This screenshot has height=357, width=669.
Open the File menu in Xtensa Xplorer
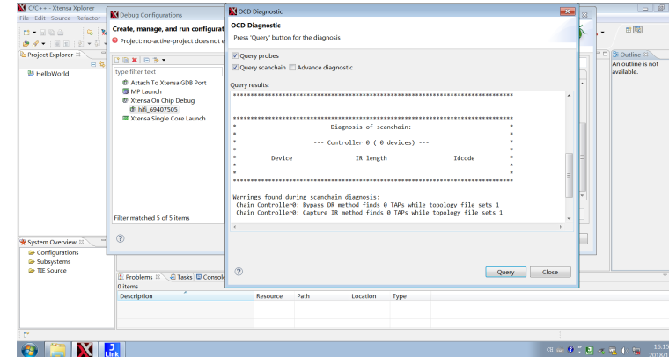[25, 18]
